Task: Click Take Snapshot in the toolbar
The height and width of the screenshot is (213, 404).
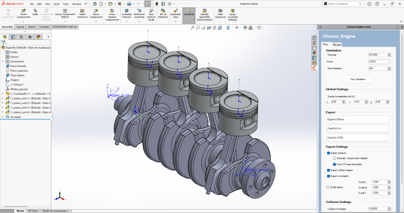Action: [221, 12]
